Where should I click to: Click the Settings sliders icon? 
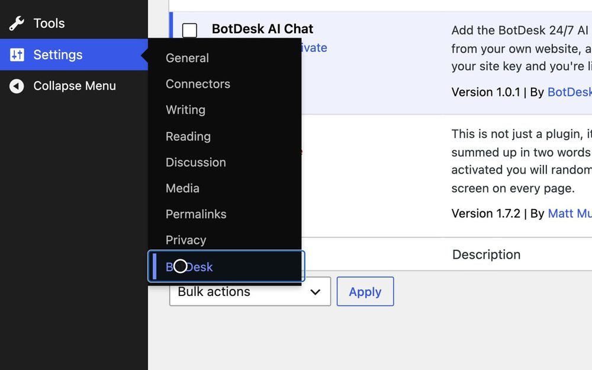pyautogui.click(x=17, y=54)
